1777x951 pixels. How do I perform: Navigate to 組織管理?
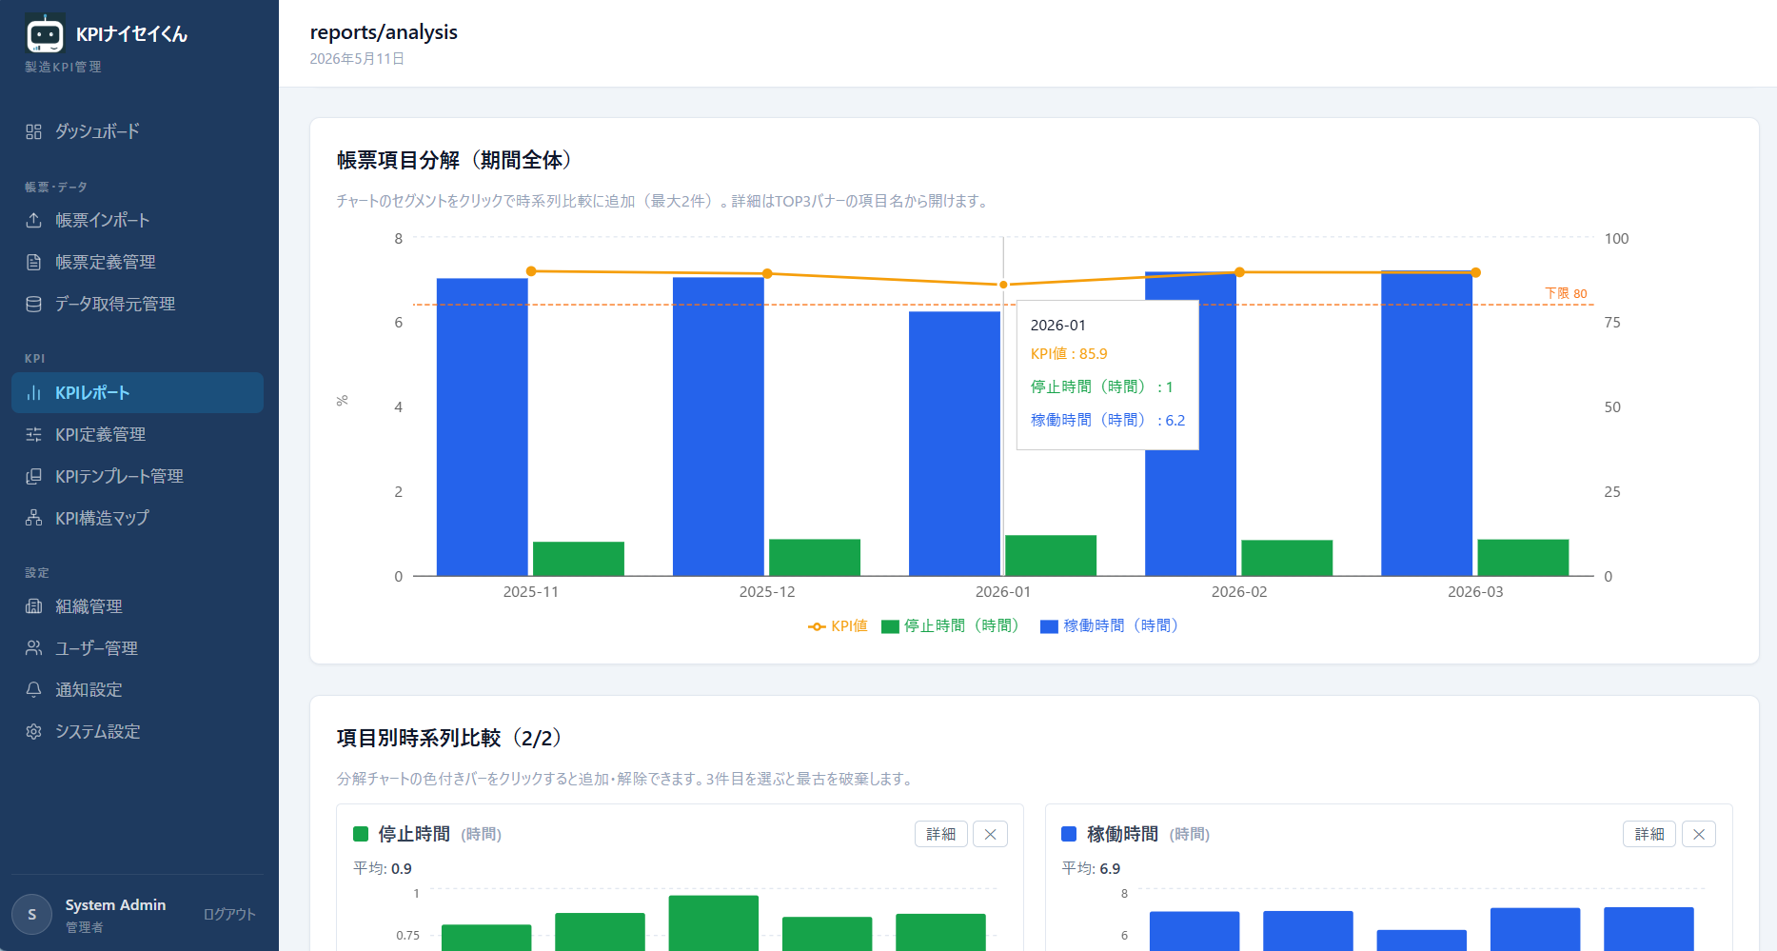[137, 606]
